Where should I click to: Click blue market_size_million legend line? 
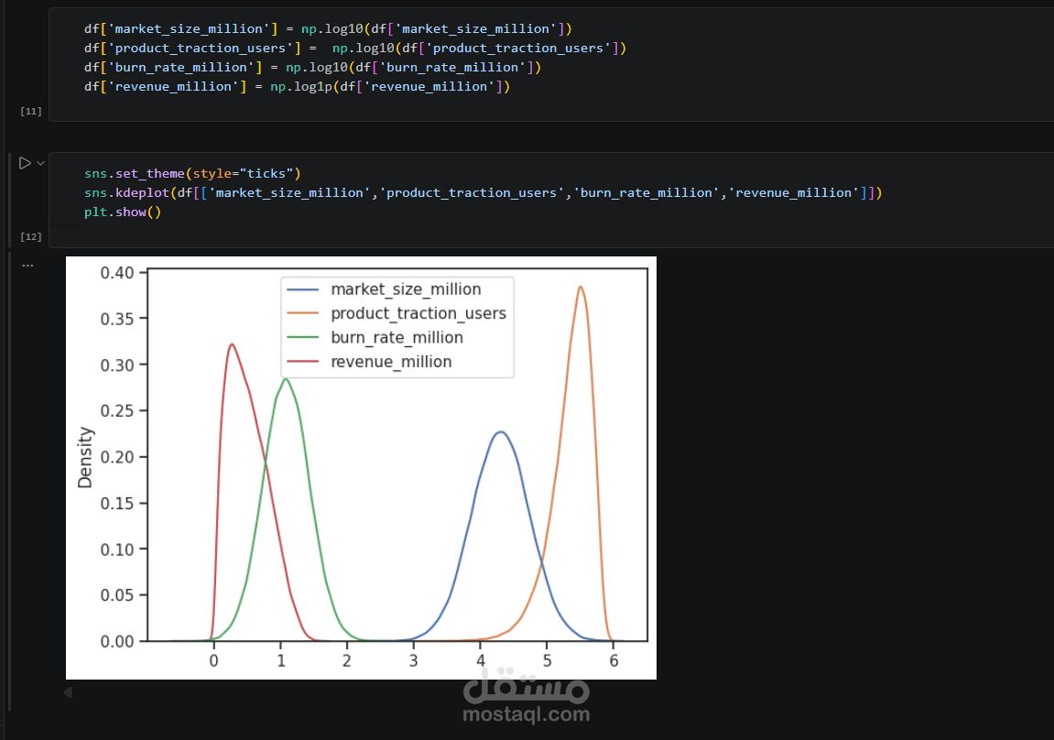click(302, 289)
